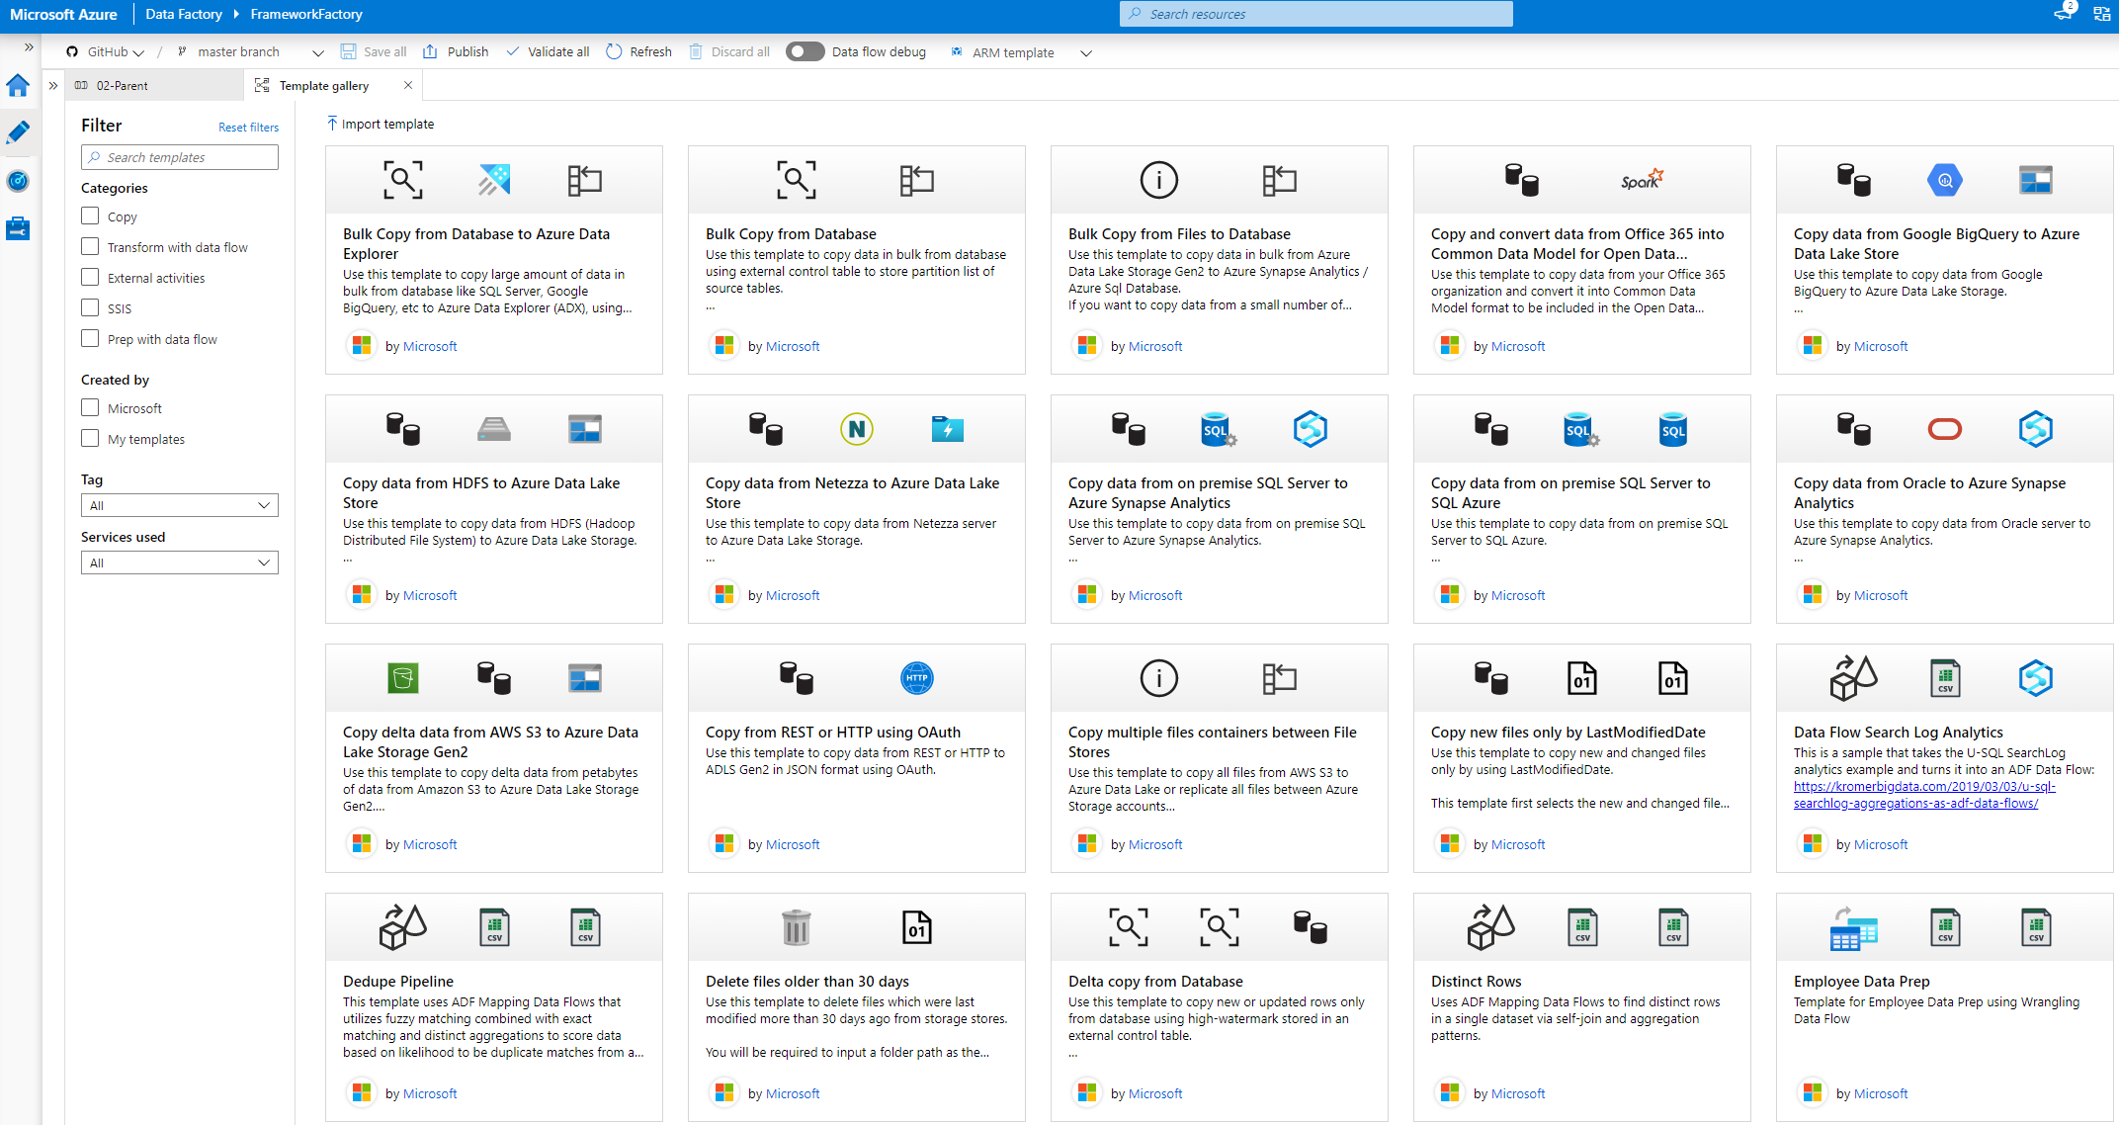
Task: Expand the master branch dropdown
Action: [317, 52]
